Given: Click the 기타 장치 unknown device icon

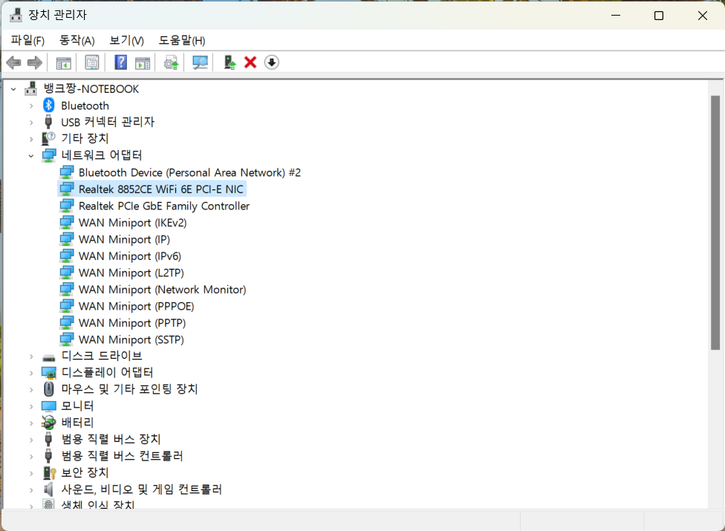Looking at the screenshot, I should (x=48, y=138).
